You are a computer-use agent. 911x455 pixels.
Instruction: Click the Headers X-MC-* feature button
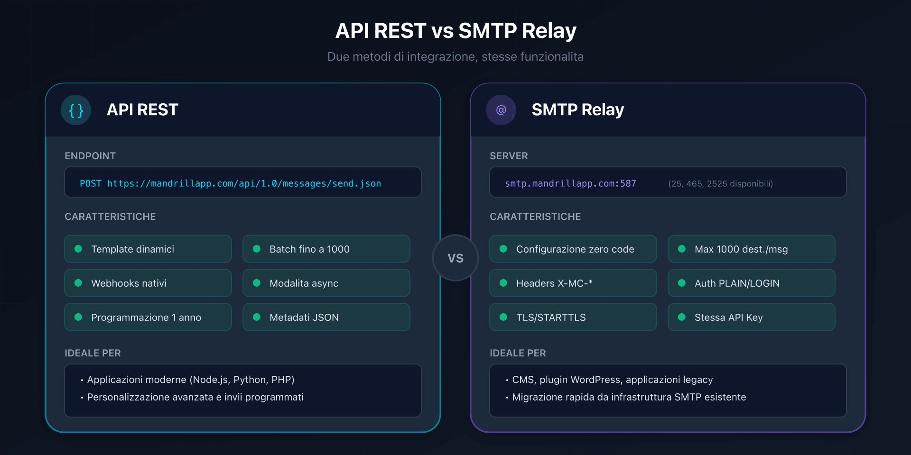(573, 283)
